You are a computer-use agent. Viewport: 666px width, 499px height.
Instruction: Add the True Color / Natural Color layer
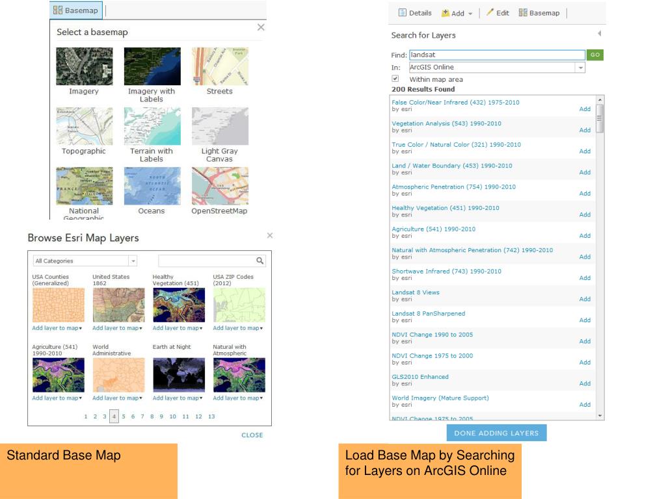coord(585,151)
